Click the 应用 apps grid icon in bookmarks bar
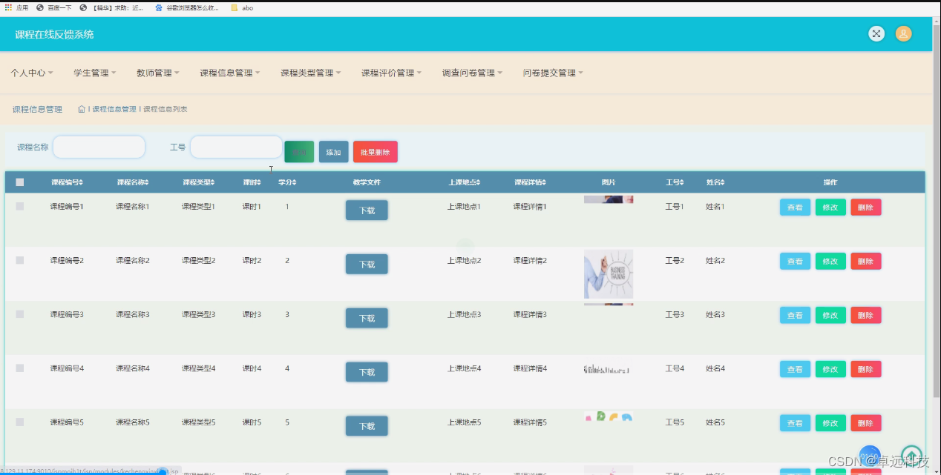 [x=7, y=8]
